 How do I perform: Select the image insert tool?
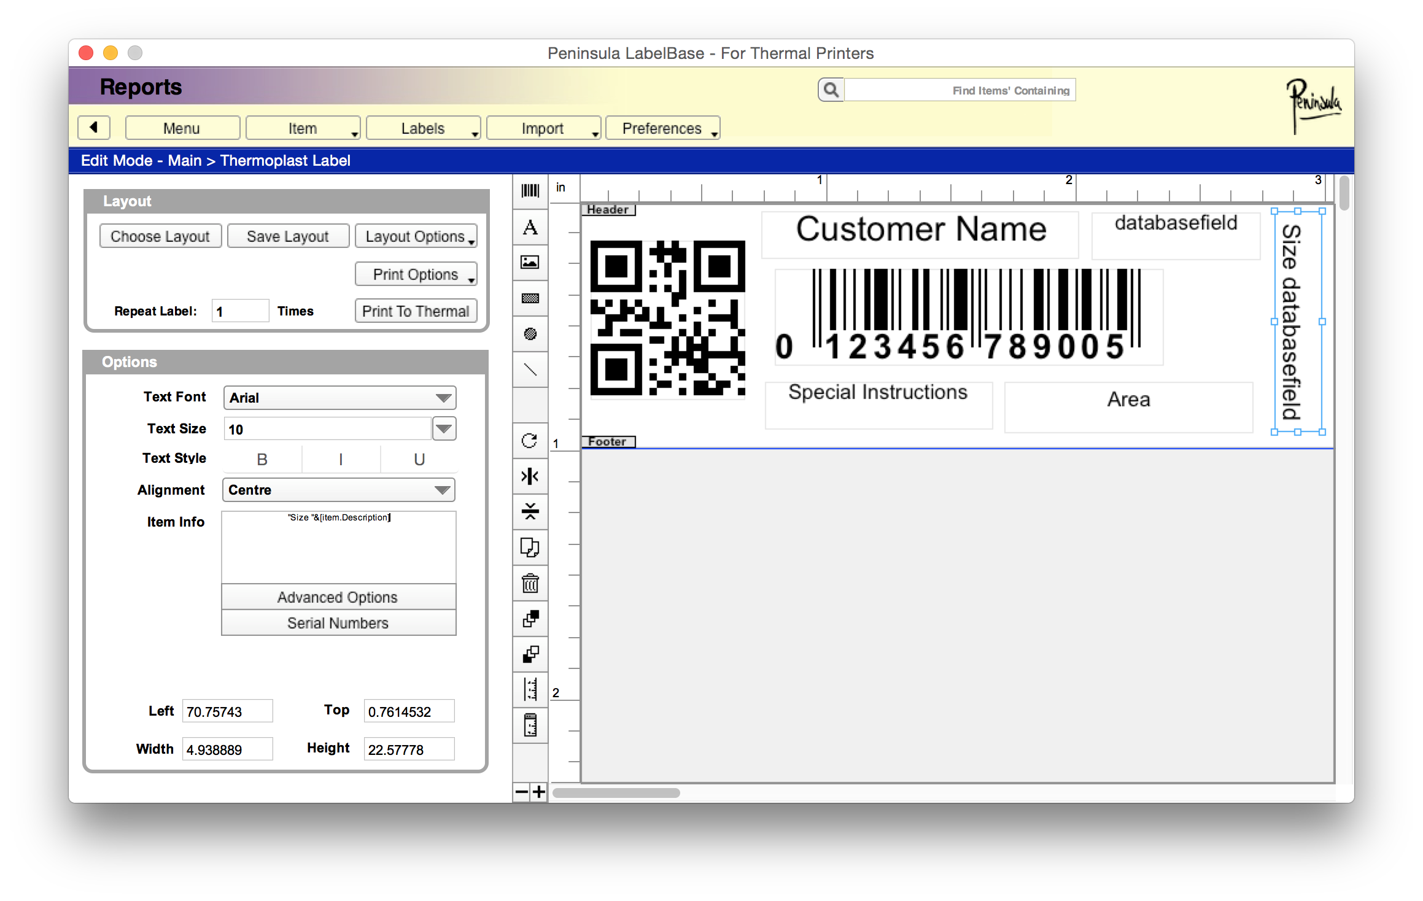click(x=530, y=263)
